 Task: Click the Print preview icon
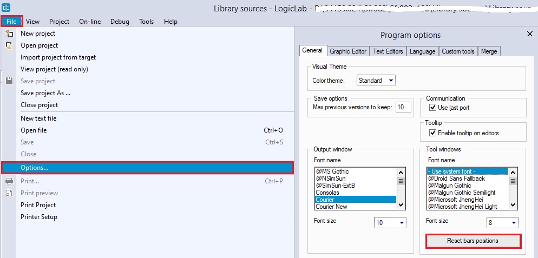point(9,193)
